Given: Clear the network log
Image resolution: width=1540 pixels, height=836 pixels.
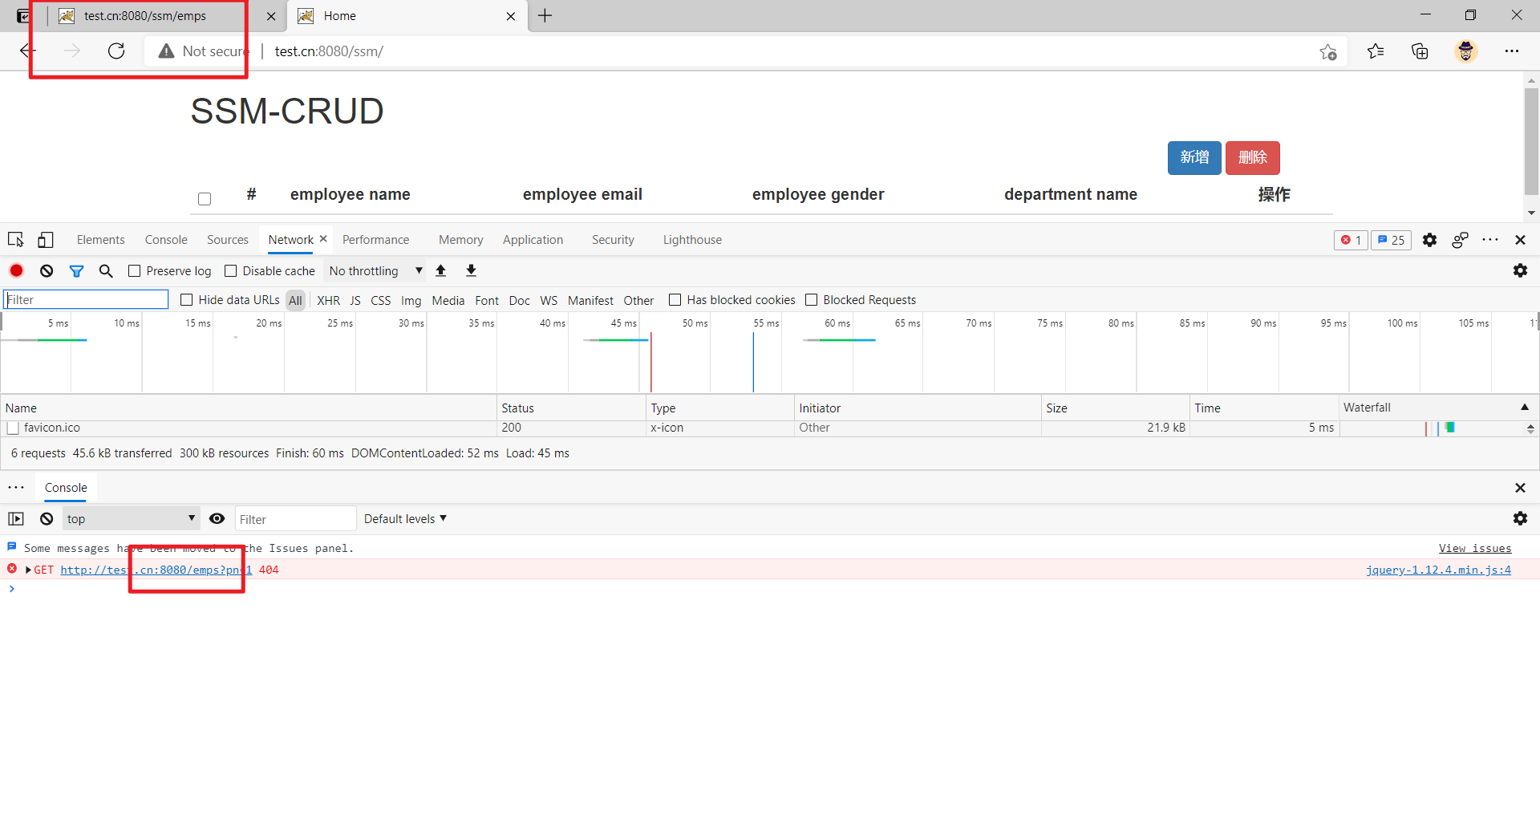Looking at the screenshot, I should (47, 271).
